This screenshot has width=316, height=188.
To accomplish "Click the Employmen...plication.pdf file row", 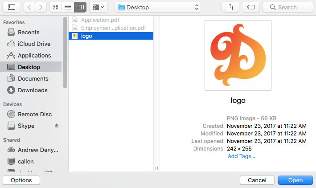I will pos(111,28).
